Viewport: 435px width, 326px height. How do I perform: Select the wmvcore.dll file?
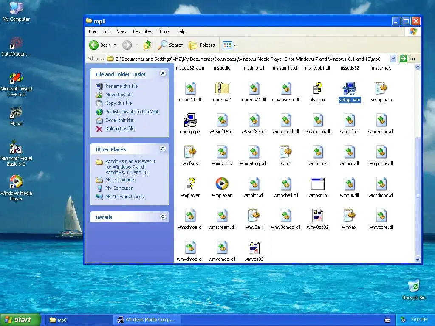(381, 219)
